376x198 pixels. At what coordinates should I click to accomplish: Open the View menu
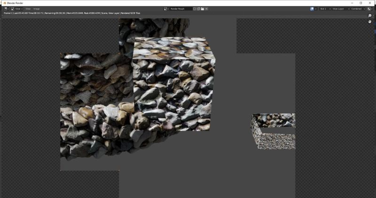pos(28,9)
